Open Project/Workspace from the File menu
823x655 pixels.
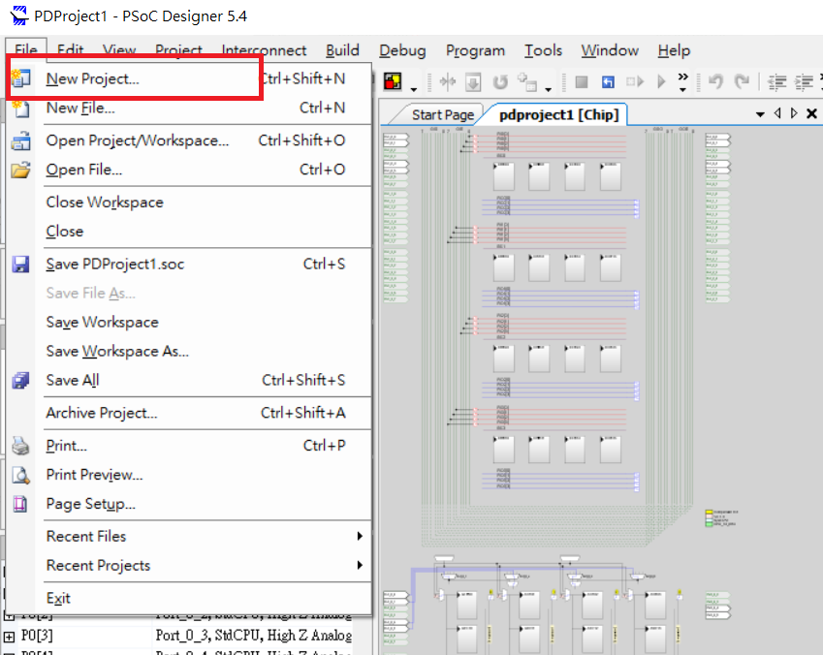point(189,140)
